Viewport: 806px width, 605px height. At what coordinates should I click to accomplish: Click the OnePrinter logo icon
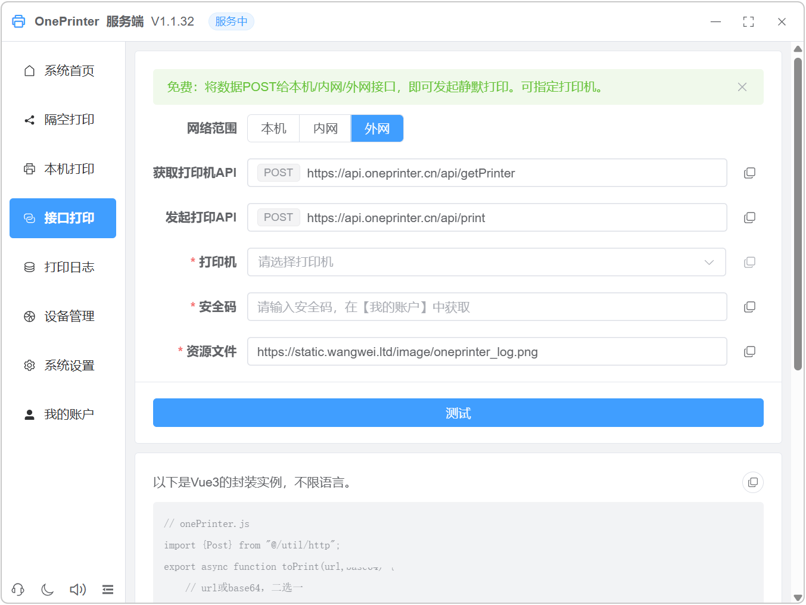pyautogui.click(x=18, y=21)
